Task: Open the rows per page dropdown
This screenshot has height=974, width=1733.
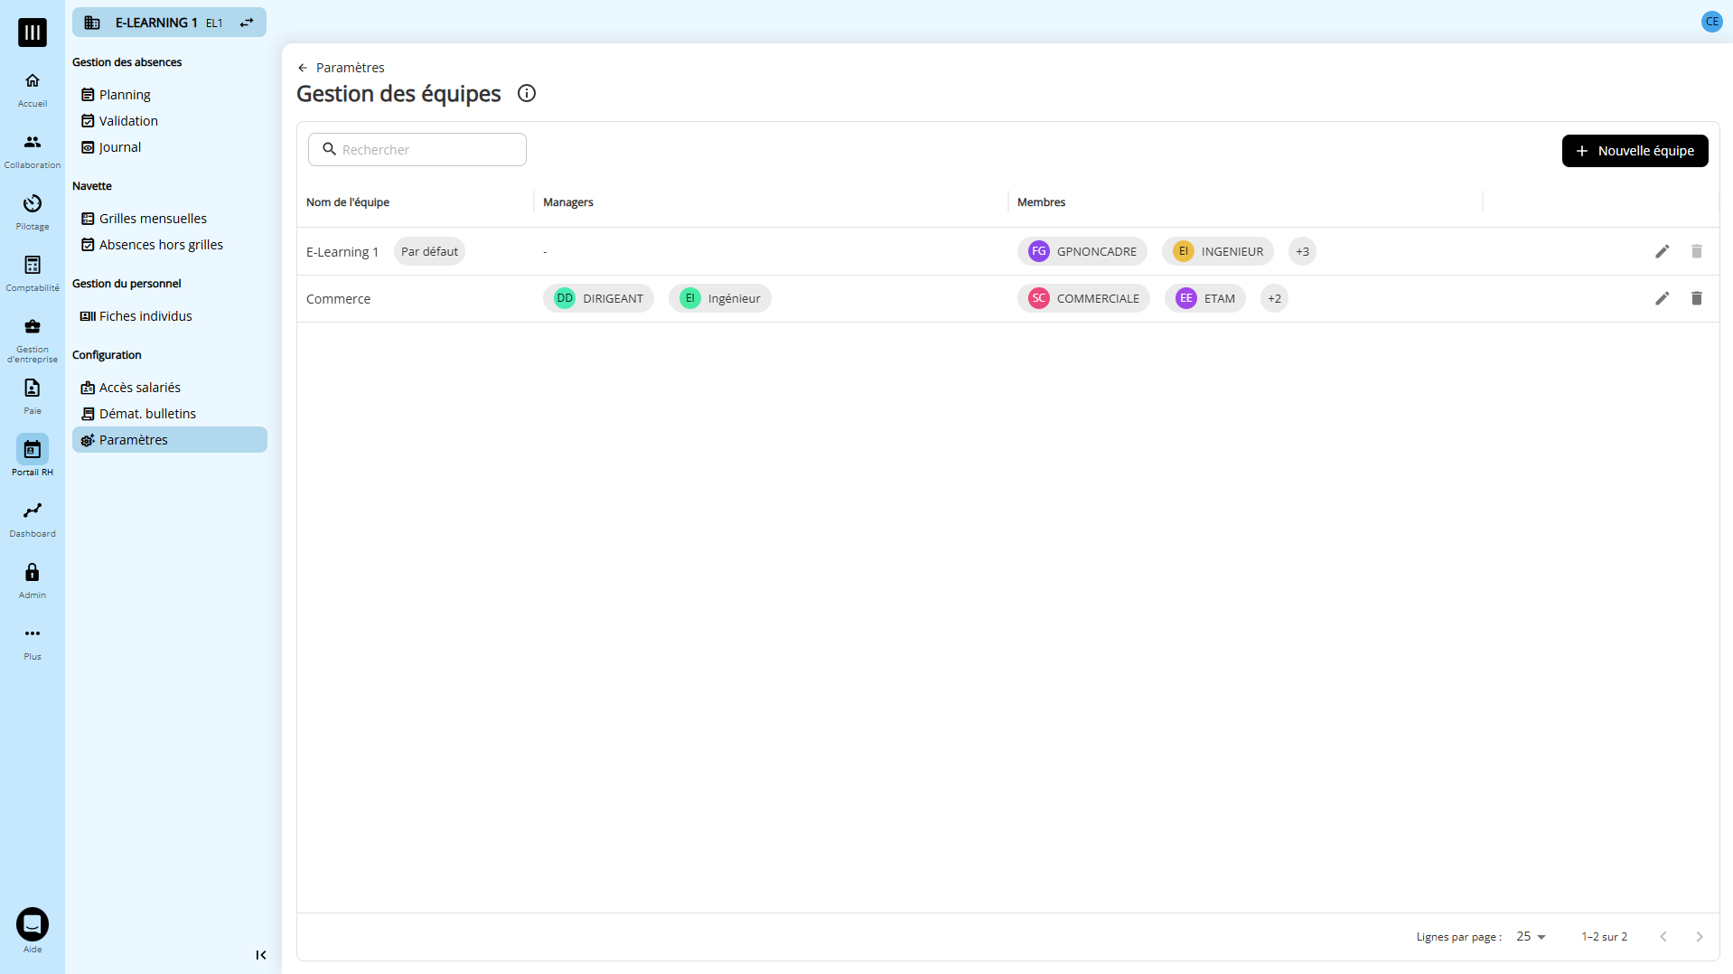Action: [1531, 936]
